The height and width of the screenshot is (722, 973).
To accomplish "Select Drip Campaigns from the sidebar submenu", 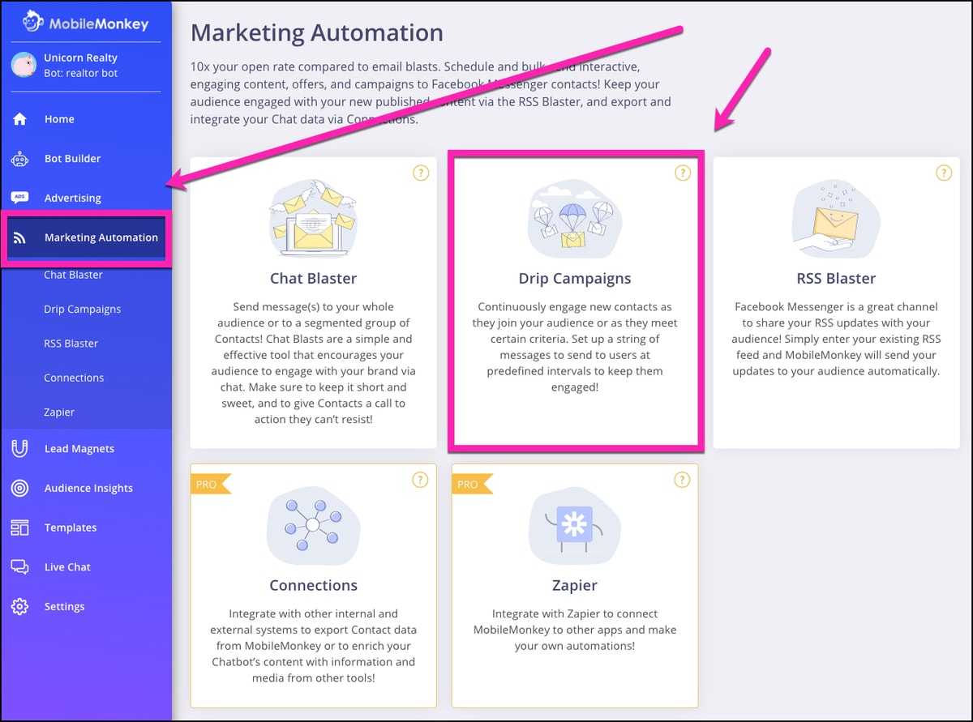I will point(84,309).
